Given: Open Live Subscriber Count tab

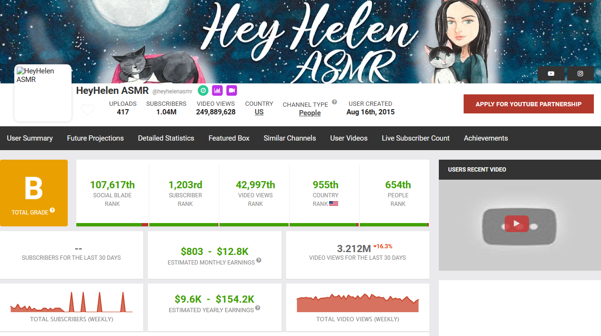Looking at the screenshot, I should click(415, 138).
